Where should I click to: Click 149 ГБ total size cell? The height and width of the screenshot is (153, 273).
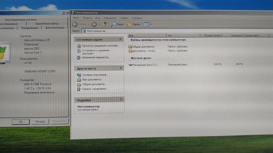coord(217,64)
